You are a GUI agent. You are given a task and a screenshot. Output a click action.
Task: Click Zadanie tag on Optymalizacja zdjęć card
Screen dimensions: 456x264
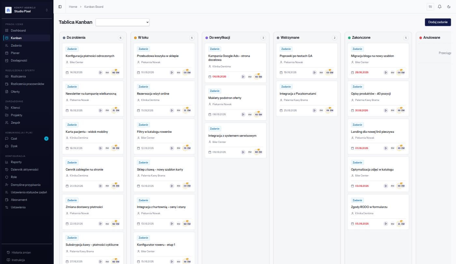[x=357, y=162]
